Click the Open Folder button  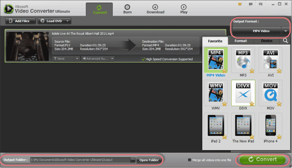149,160
